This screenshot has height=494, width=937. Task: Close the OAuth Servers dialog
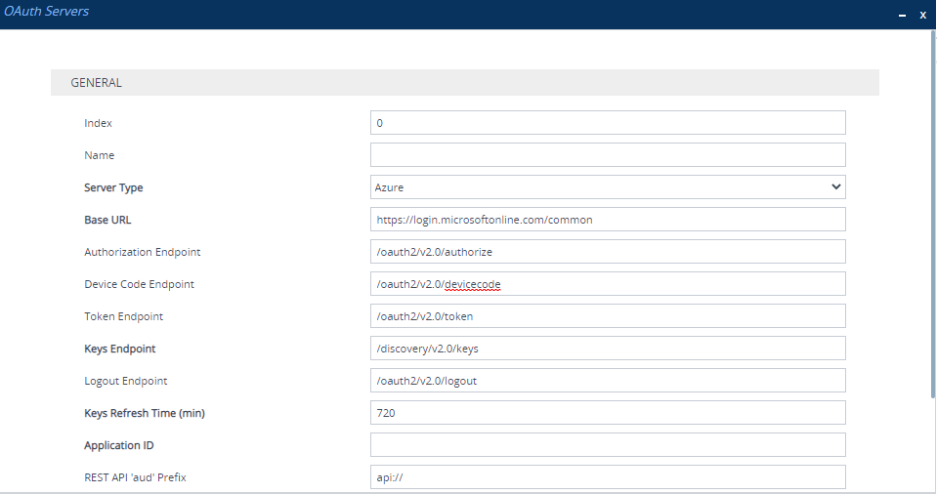[x=922, y=15]
